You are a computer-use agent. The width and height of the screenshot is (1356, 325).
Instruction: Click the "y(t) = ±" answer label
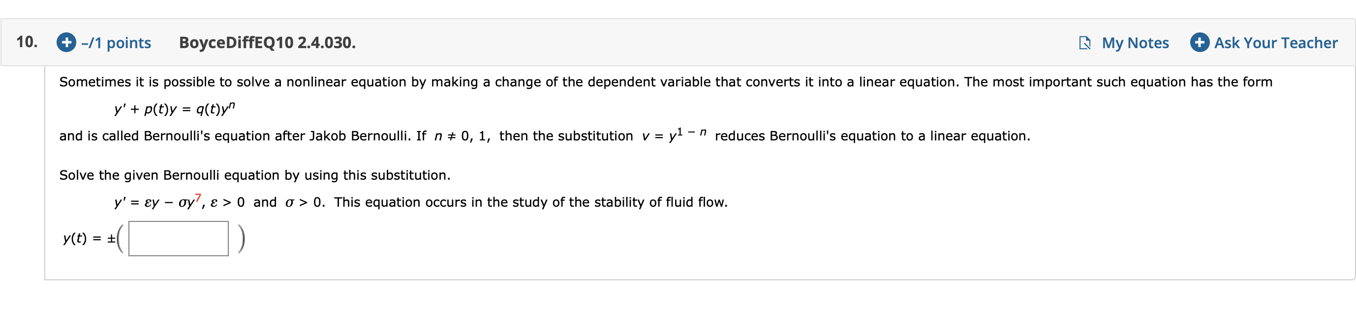89,239
